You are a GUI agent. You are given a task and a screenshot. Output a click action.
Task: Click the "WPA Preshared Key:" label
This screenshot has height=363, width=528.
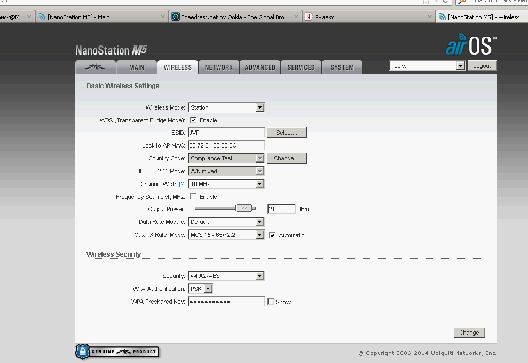coord(158,302)
